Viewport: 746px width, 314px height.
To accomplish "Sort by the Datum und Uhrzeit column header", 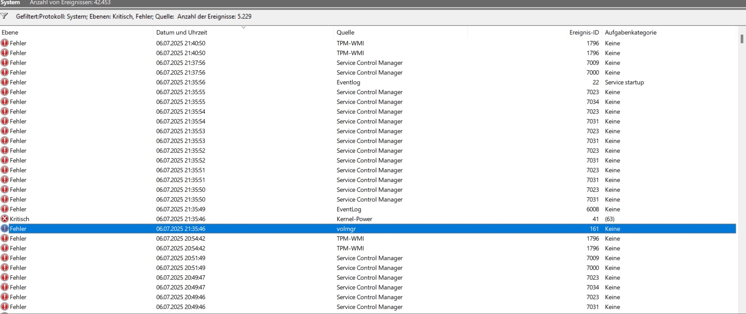I will point(243,32).
